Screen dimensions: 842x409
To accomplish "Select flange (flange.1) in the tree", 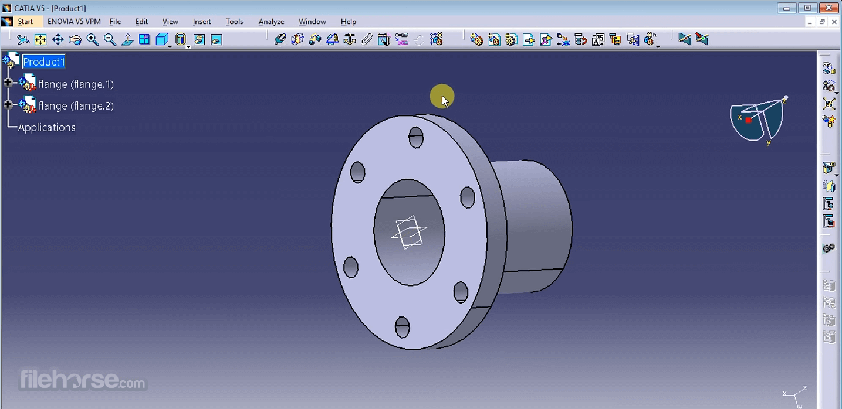I will coord(76,84).
